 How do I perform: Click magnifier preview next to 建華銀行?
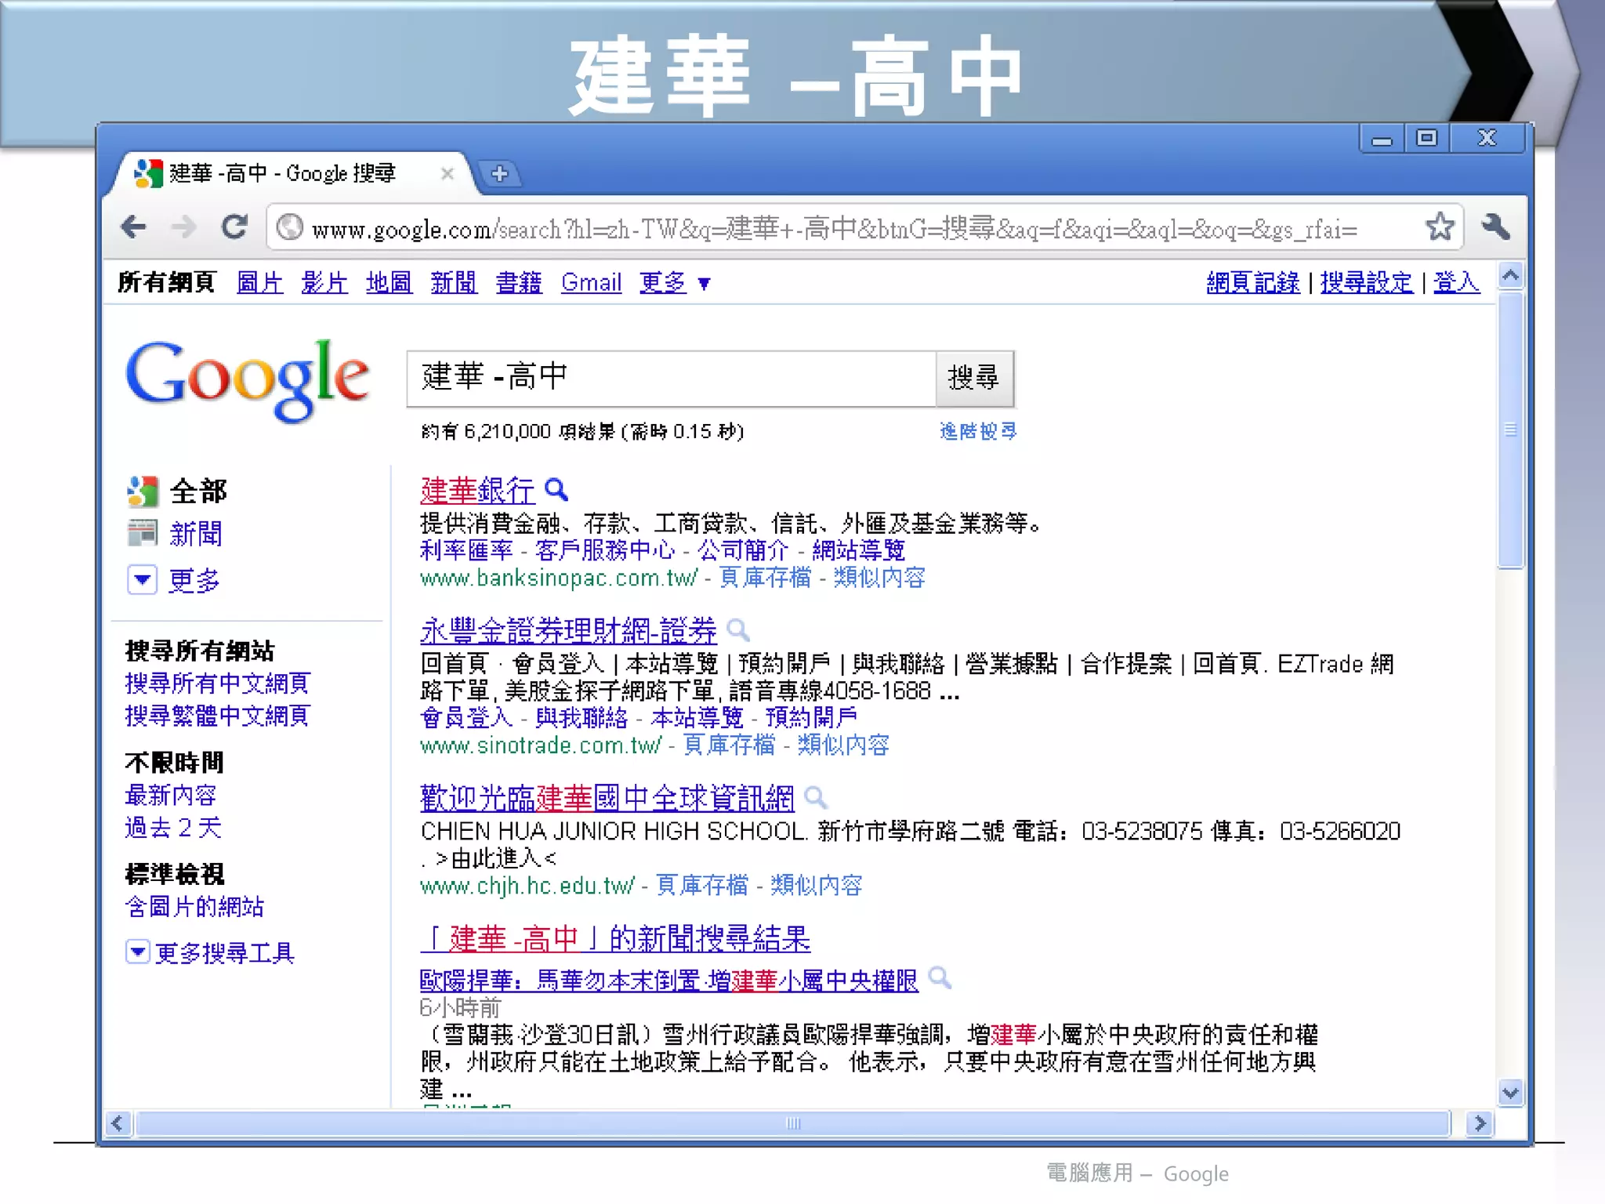click(x=556, y=489)
